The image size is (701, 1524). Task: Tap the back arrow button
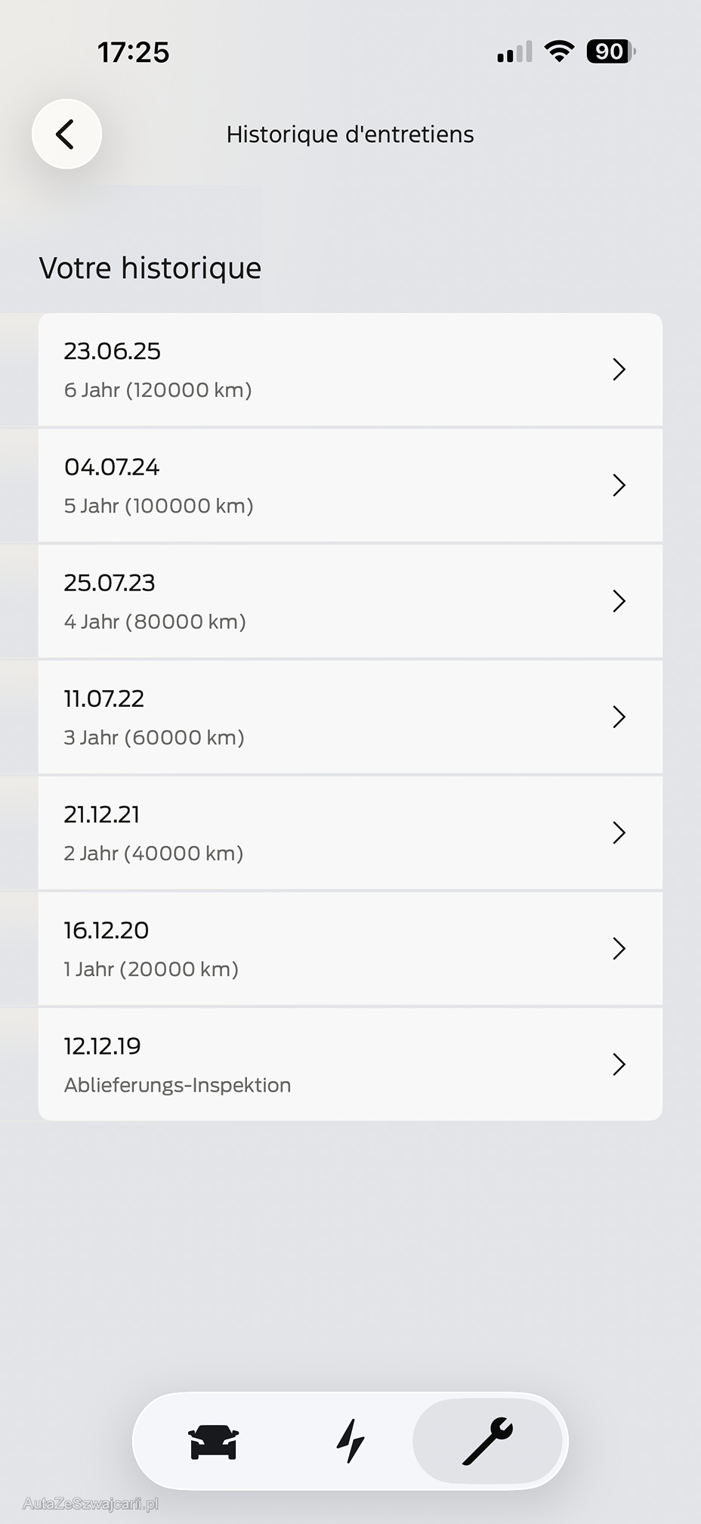tap(66, 135)
